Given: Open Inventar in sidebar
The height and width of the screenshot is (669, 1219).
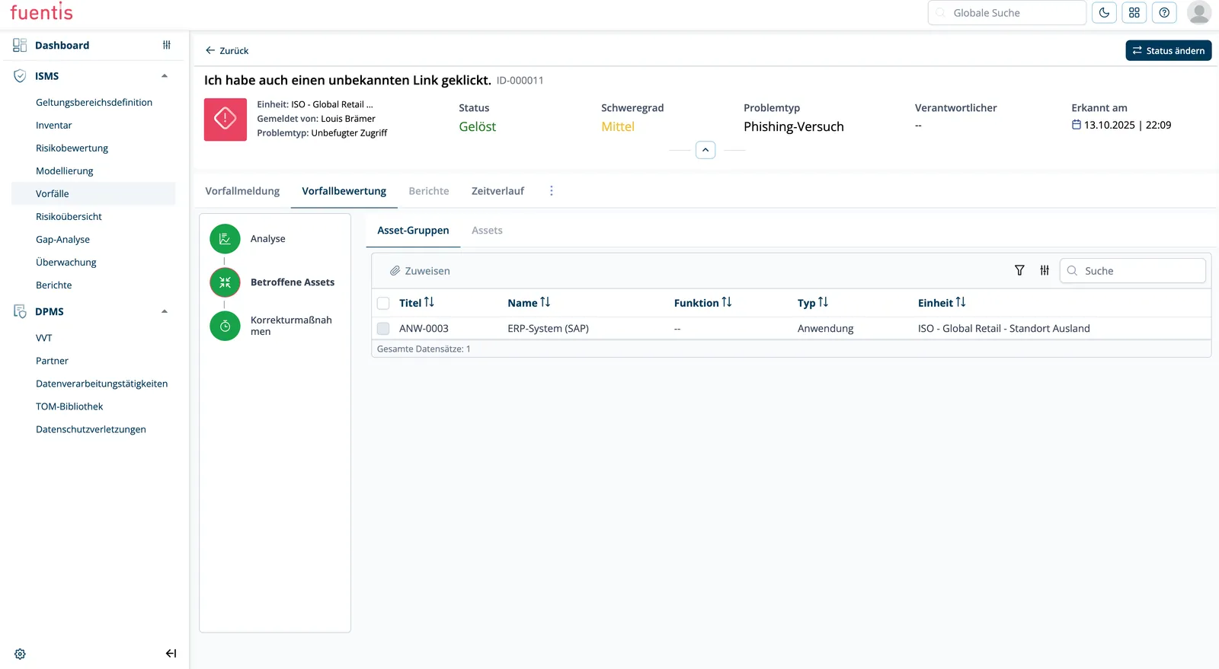Looking at the screenshot, I should click(54, 126).
